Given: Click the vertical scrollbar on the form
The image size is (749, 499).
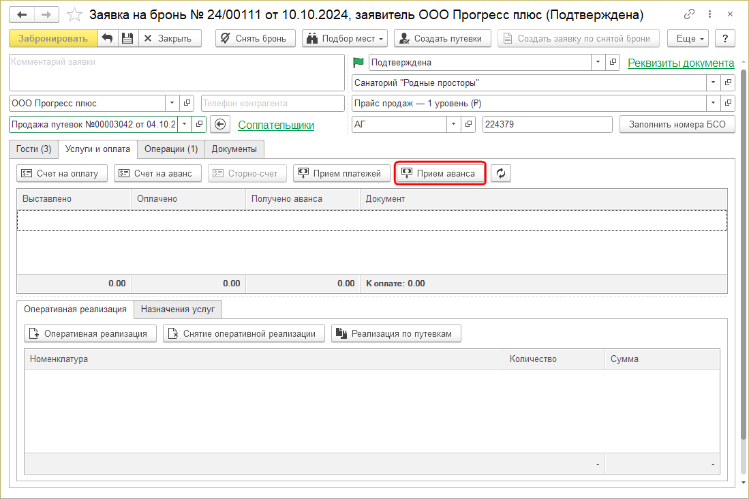Looking at the screenshot, I should [744, 254].
